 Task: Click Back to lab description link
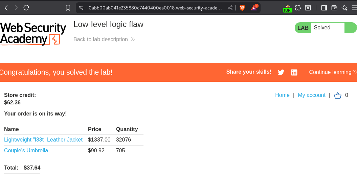101,39
